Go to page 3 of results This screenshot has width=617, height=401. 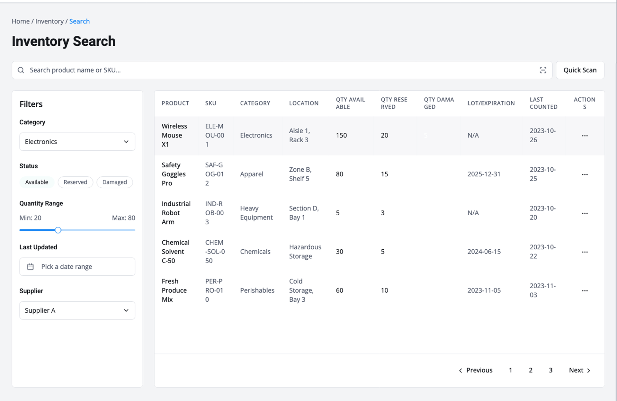(550, 370)
